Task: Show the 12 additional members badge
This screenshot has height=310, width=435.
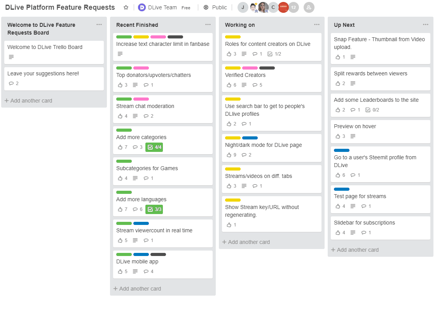Action: pos(294,7)
